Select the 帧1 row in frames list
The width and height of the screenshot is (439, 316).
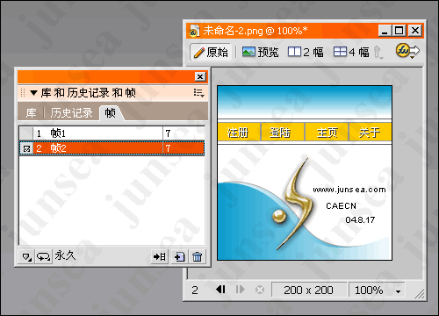(112, 133)
